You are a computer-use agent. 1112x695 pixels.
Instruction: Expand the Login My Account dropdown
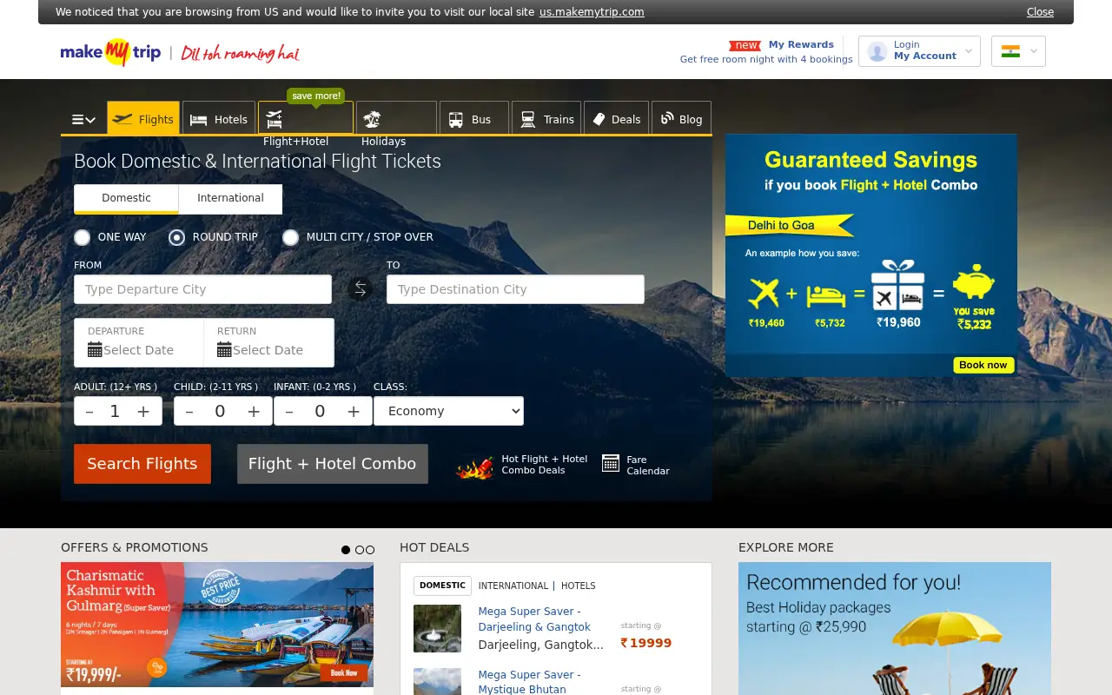(919, 51)
